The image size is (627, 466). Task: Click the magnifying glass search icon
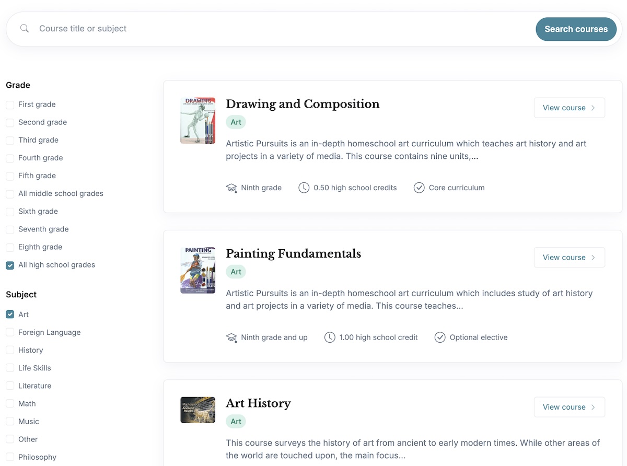click(25, 29)
